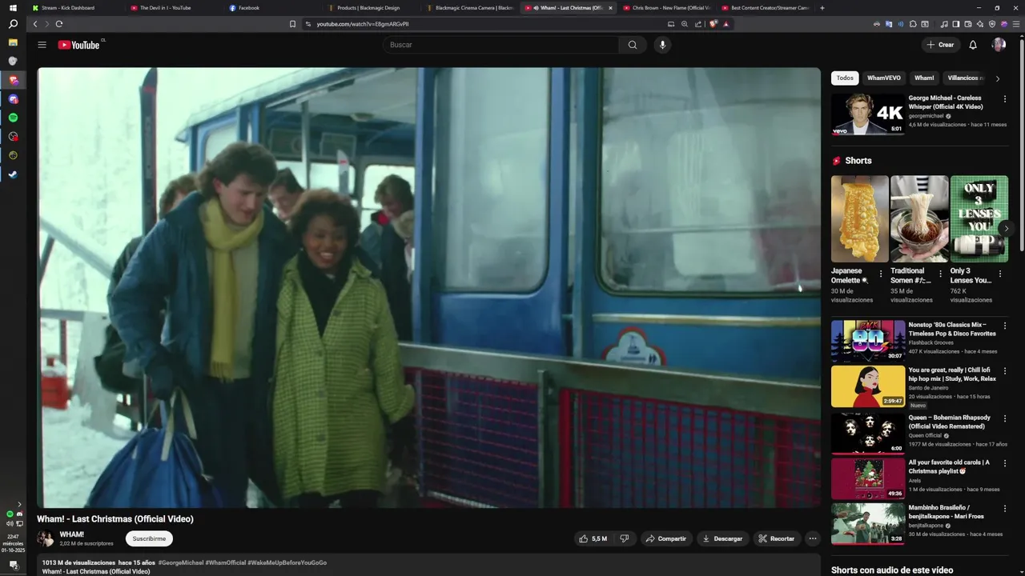This screenshot has width=1025, height=576.
Task: Bookmark this page from the address bar
Action: (292, 24)
